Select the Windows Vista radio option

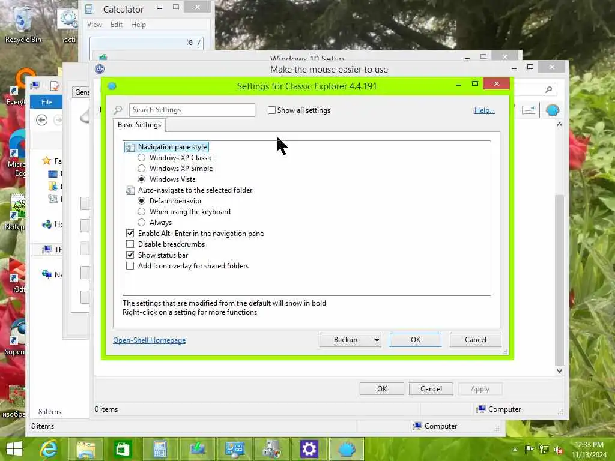point(142,179)
